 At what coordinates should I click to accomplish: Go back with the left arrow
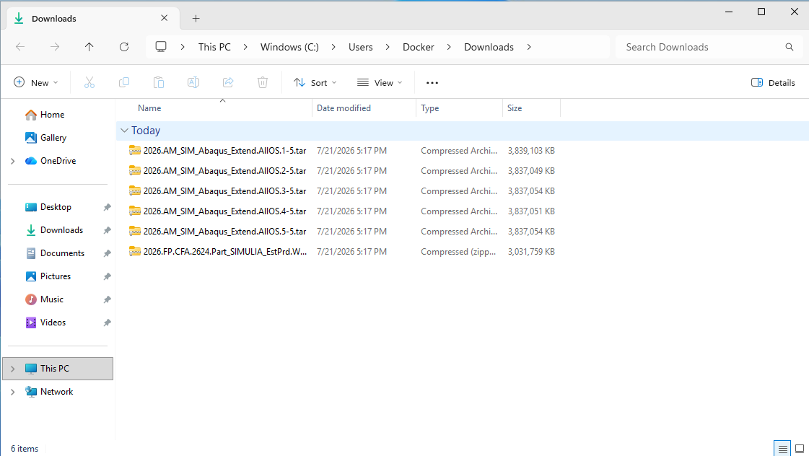[x=20, y=47]
